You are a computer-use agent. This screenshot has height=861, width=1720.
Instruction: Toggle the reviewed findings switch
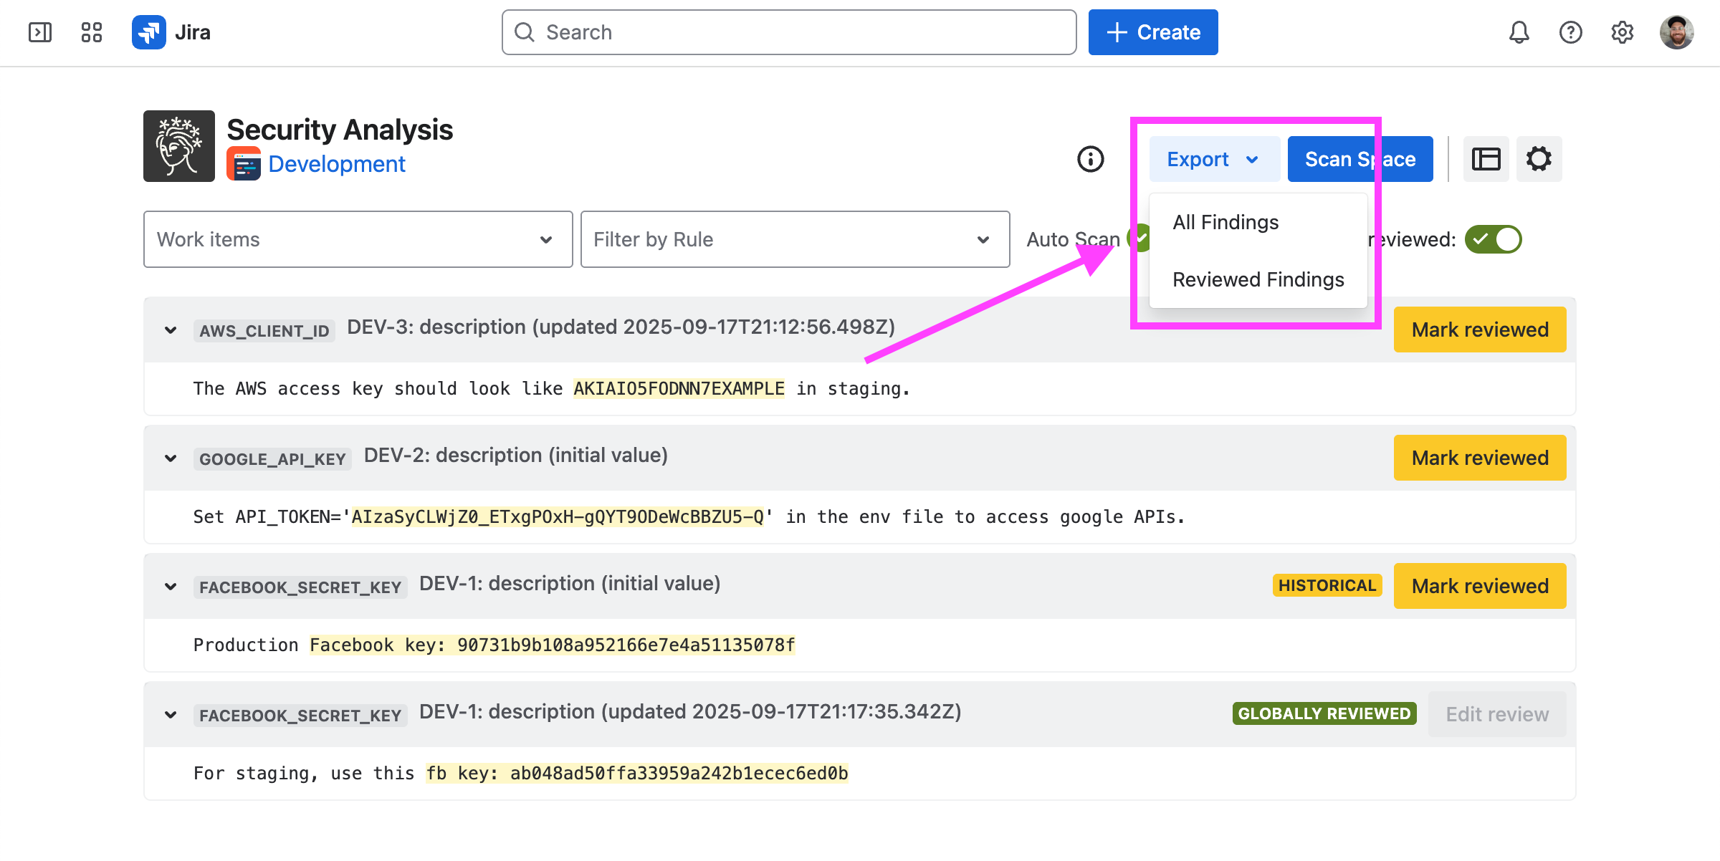click(x=1493, y=239)
